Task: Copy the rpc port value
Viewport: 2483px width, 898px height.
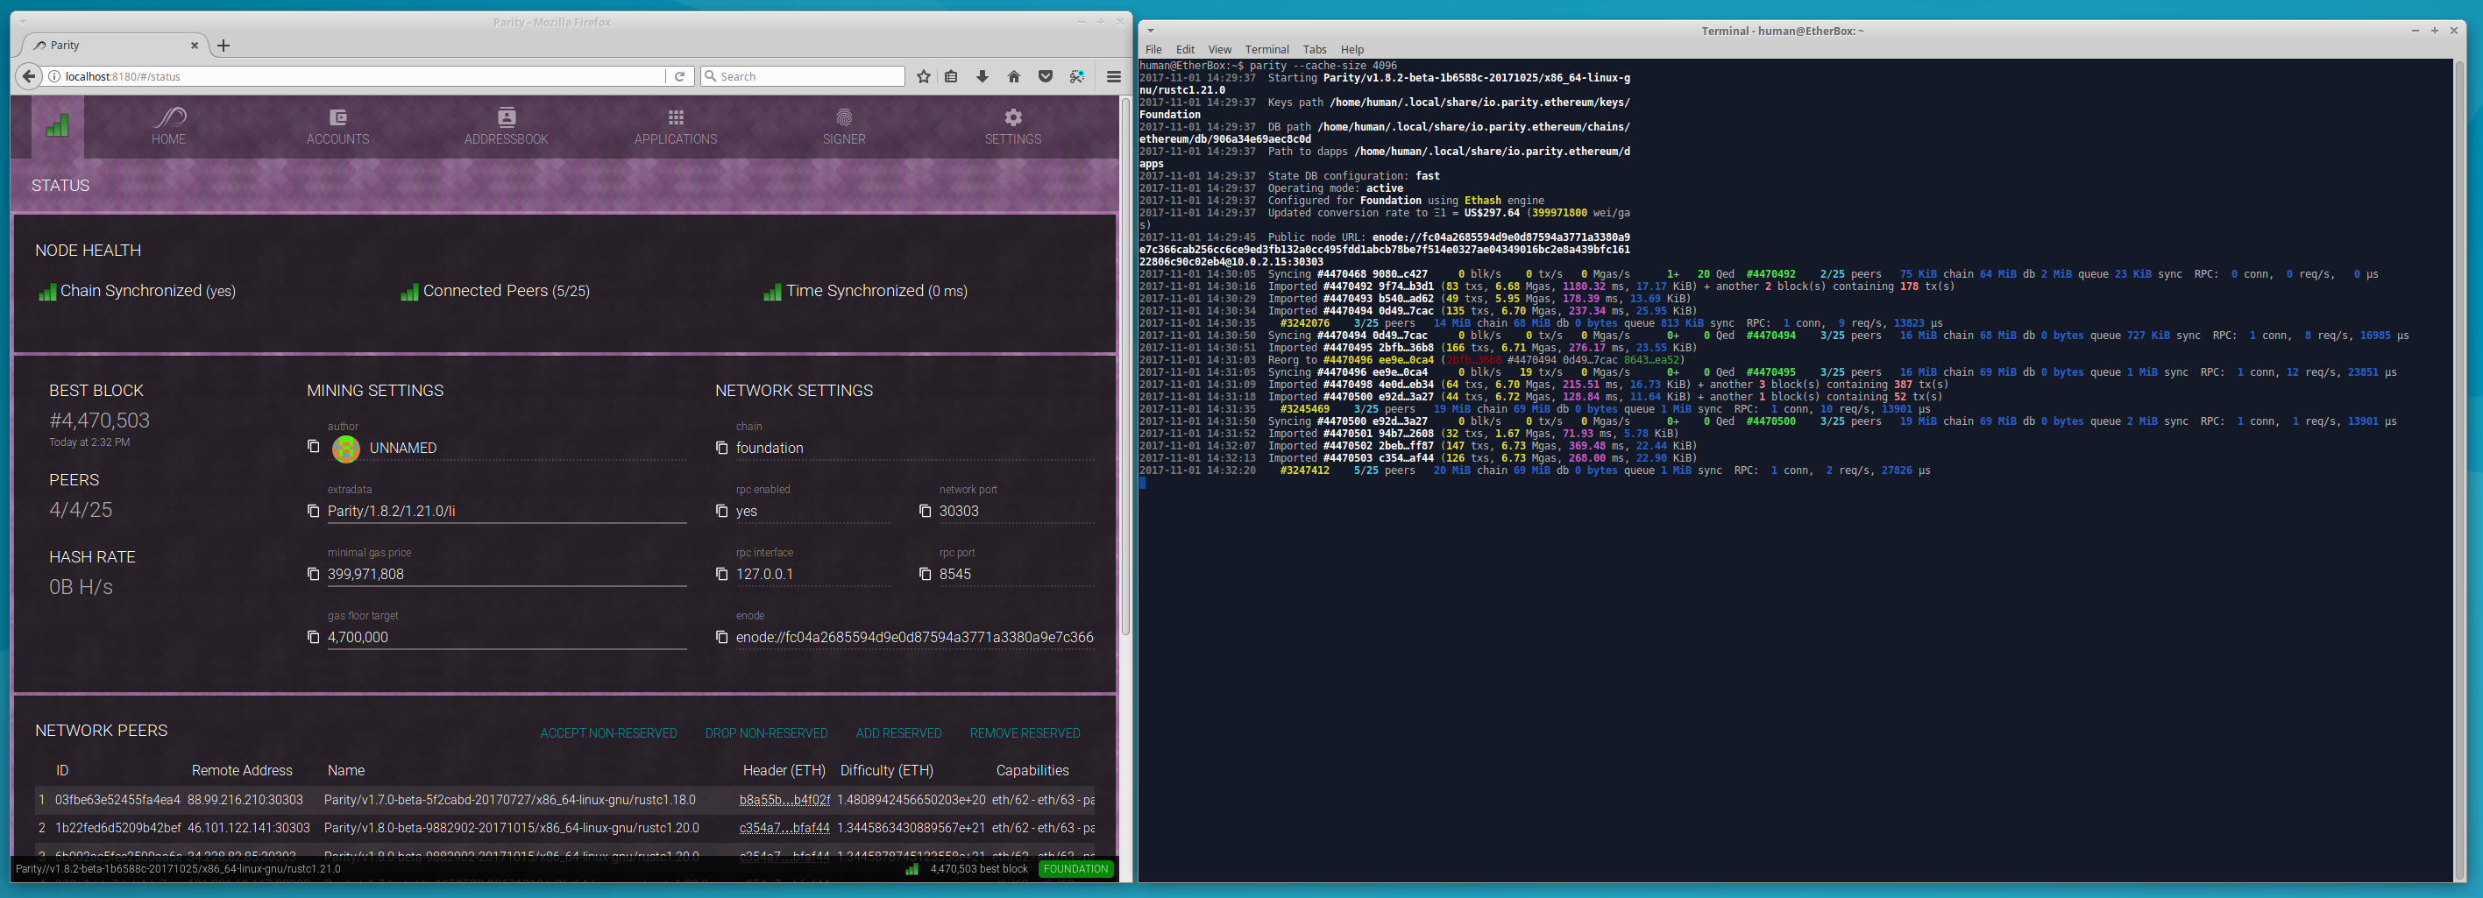Action: click(x=926, y=574)
